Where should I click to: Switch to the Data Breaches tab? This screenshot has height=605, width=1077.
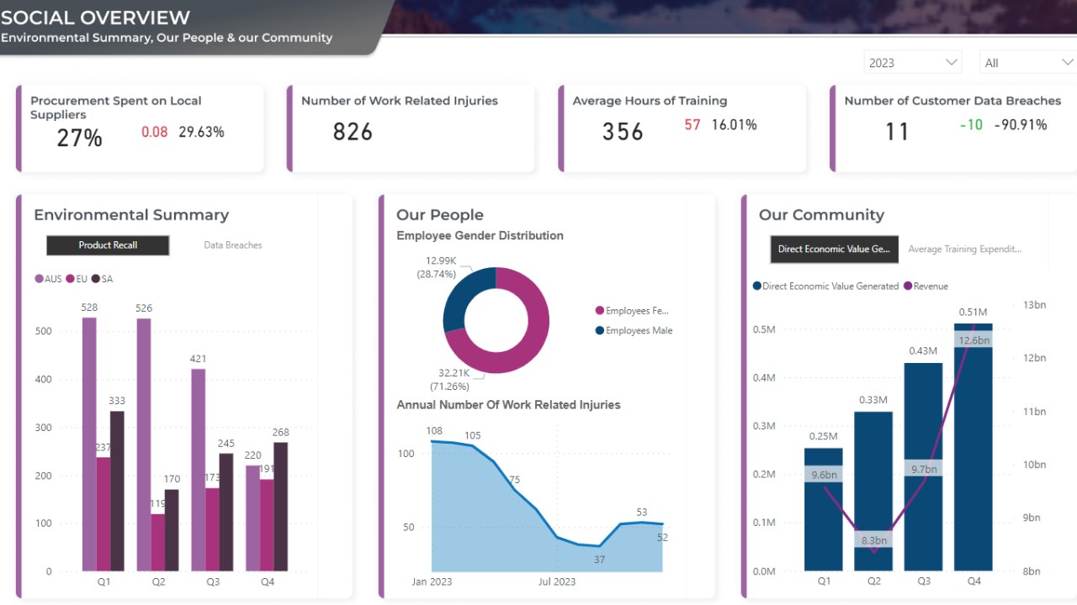[232, 245]
